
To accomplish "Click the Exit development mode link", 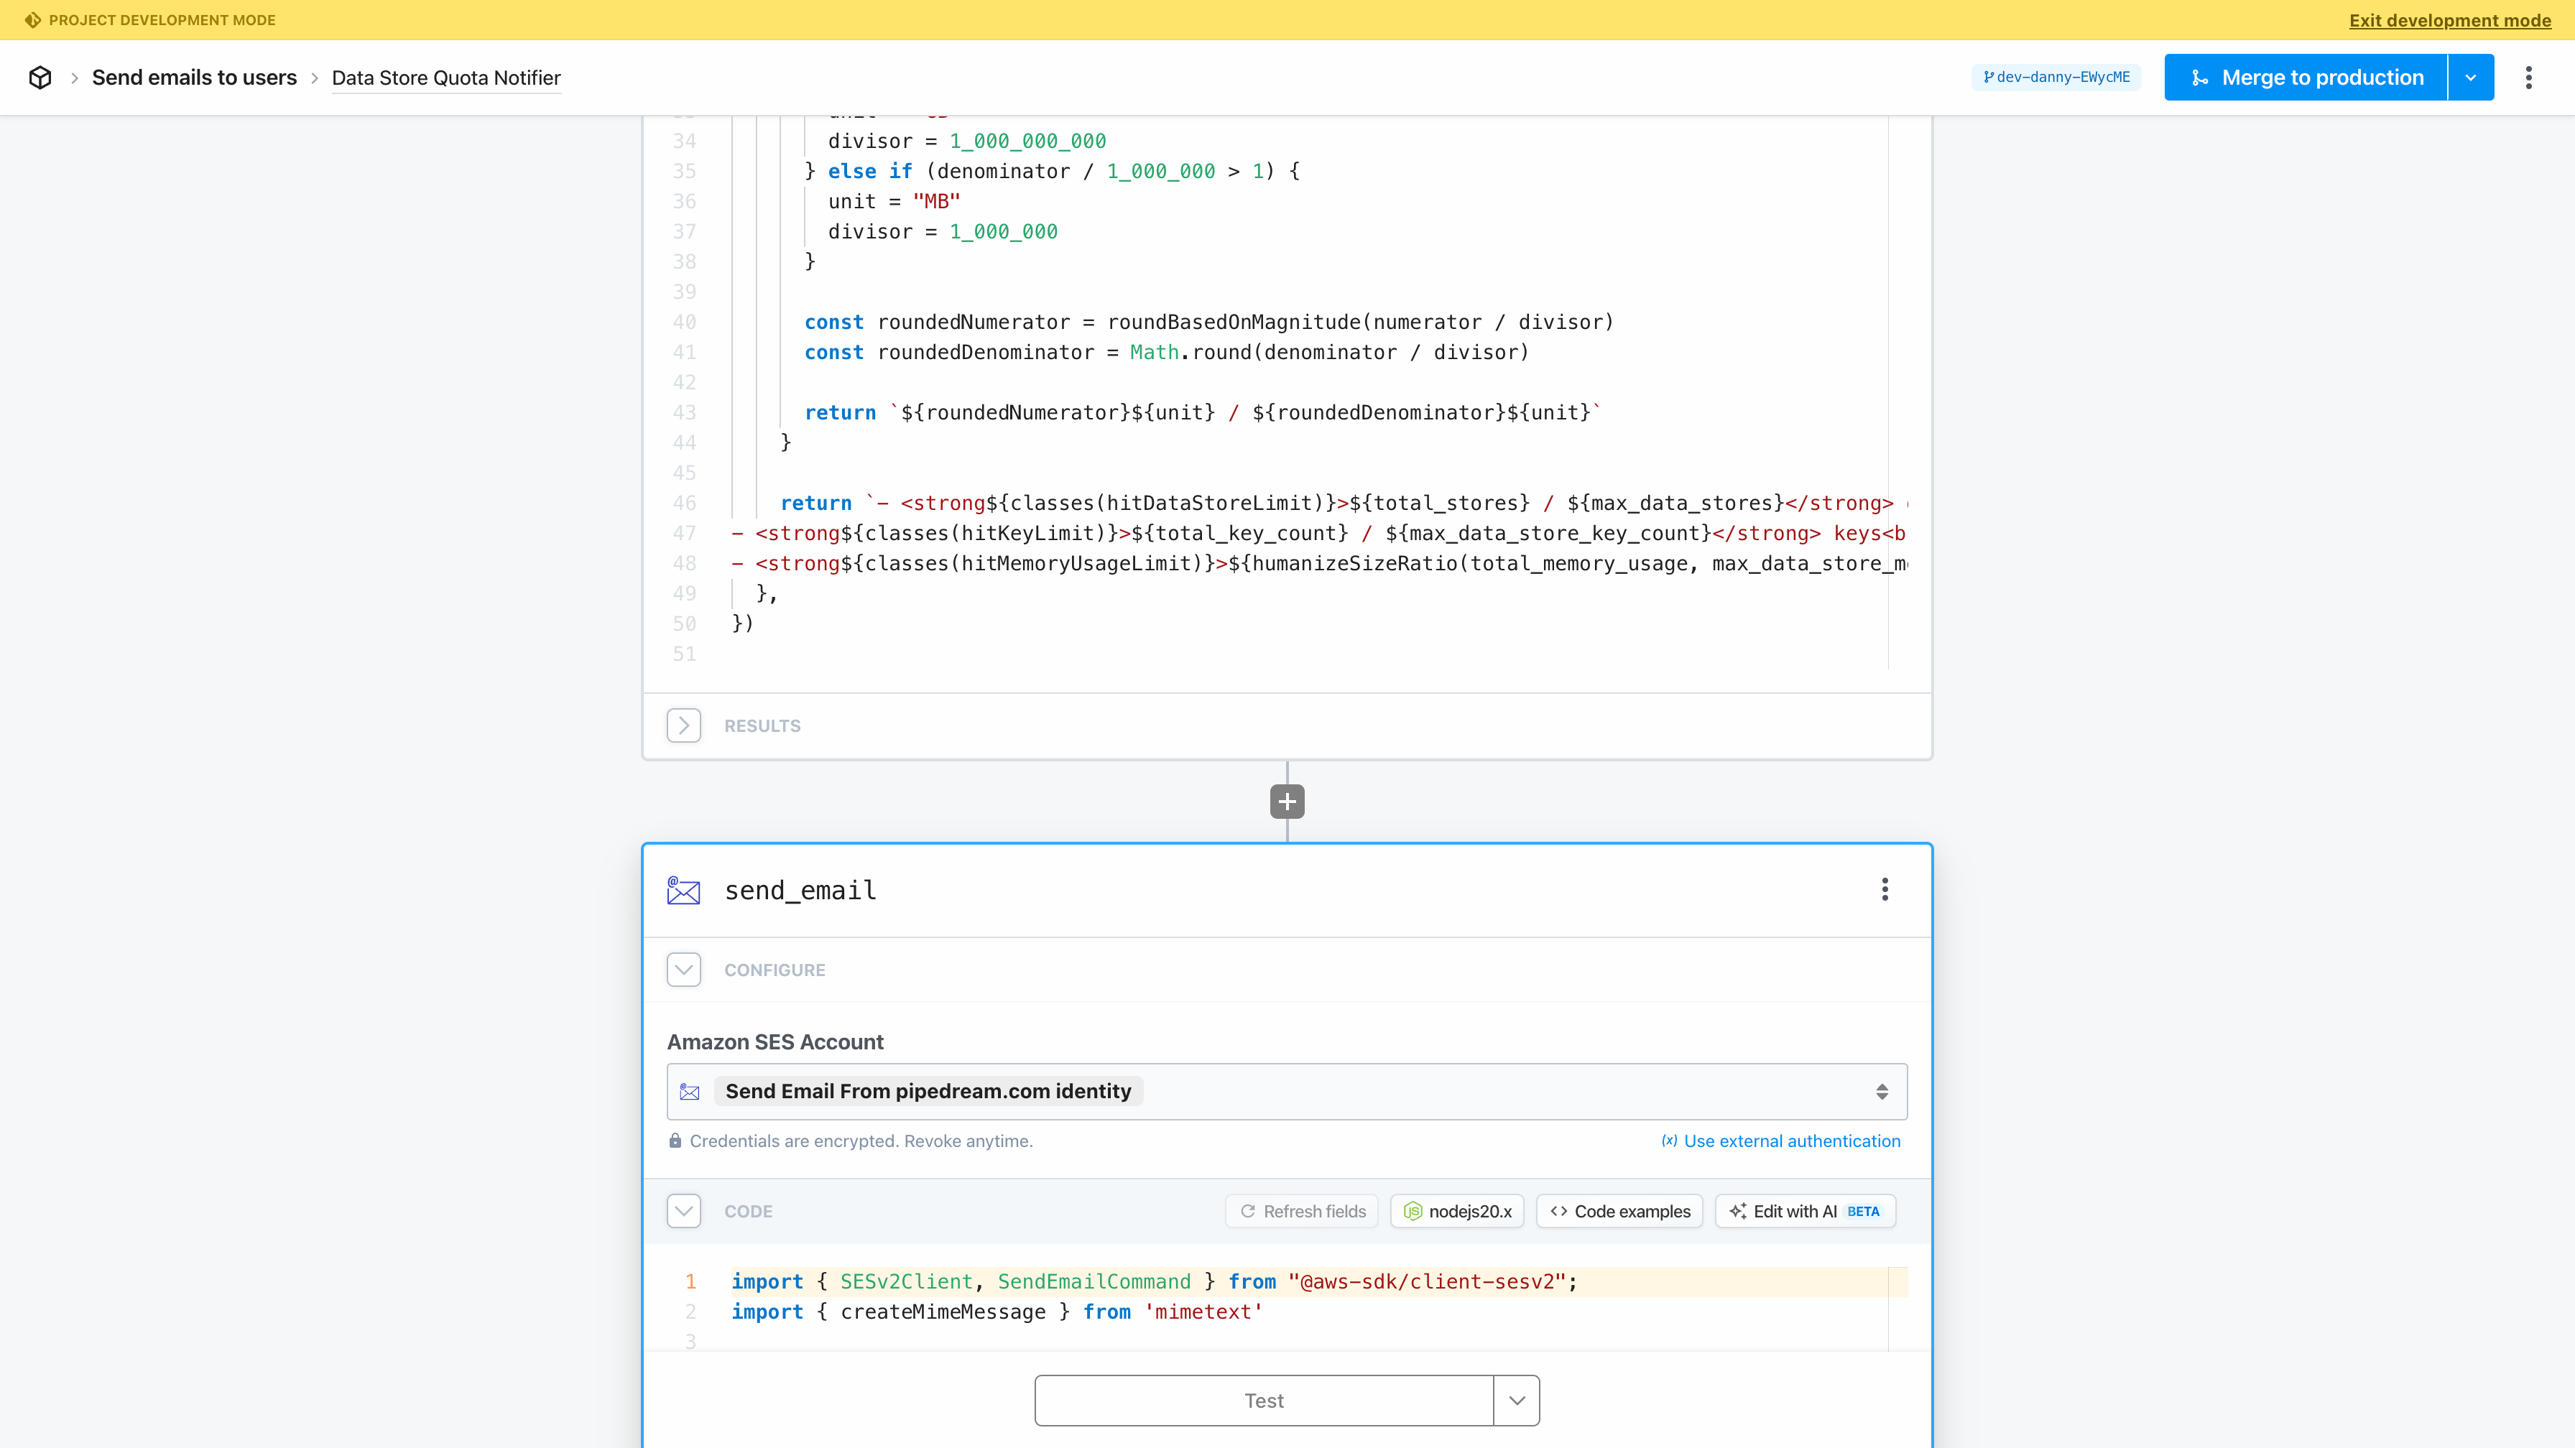I will [x=2449, y=20].
